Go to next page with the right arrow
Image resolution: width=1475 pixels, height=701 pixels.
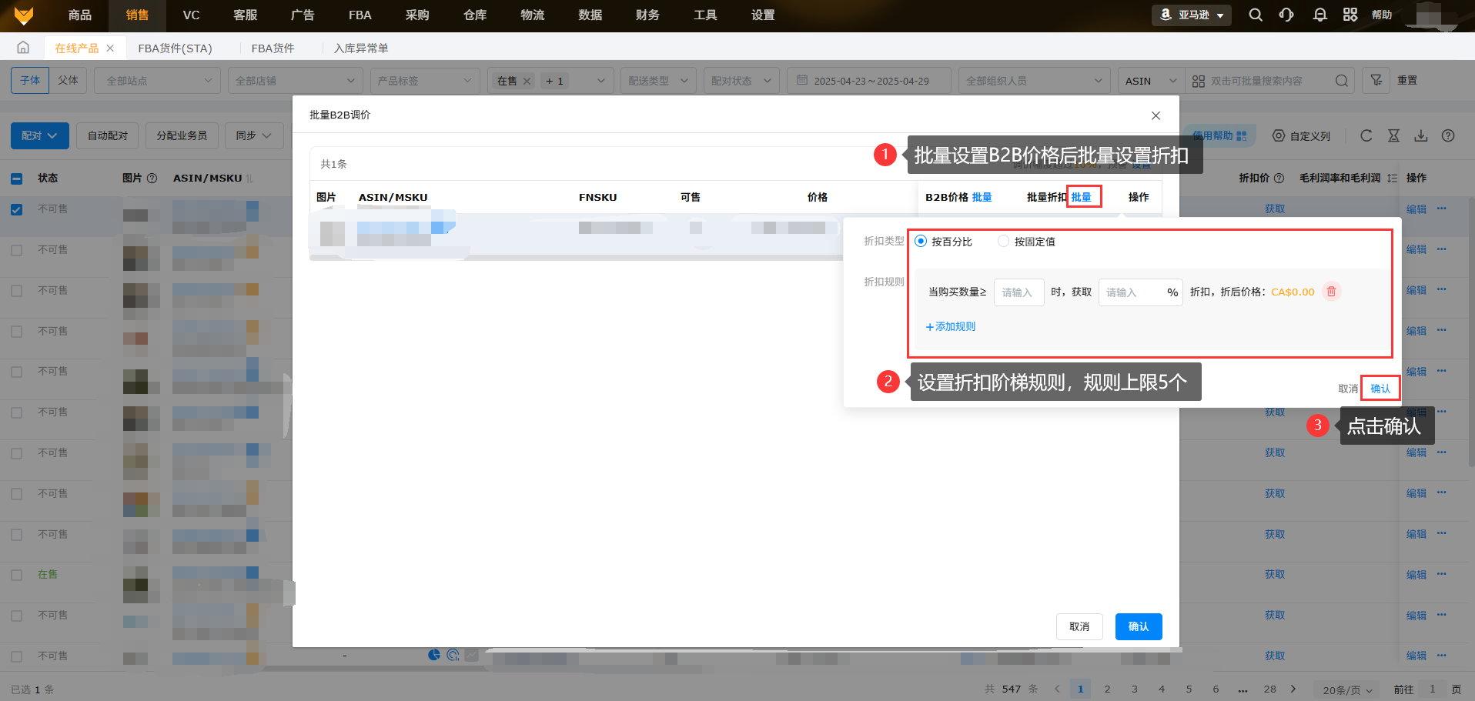[1293, 689]
